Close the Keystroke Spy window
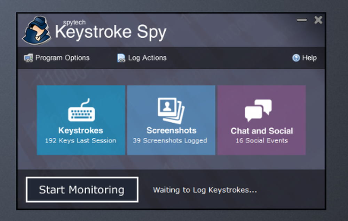 click(318, 20)
